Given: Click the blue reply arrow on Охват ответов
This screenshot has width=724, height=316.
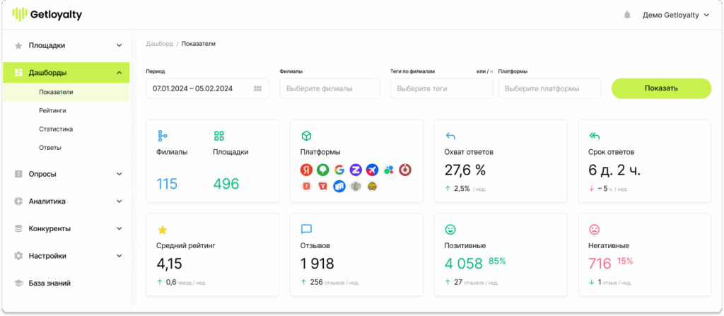Looking at the screenshot, I should click(x=450, y=136).
